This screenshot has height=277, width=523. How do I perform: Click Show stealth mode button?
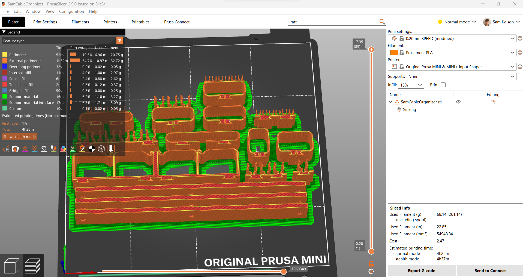[19, 137]
